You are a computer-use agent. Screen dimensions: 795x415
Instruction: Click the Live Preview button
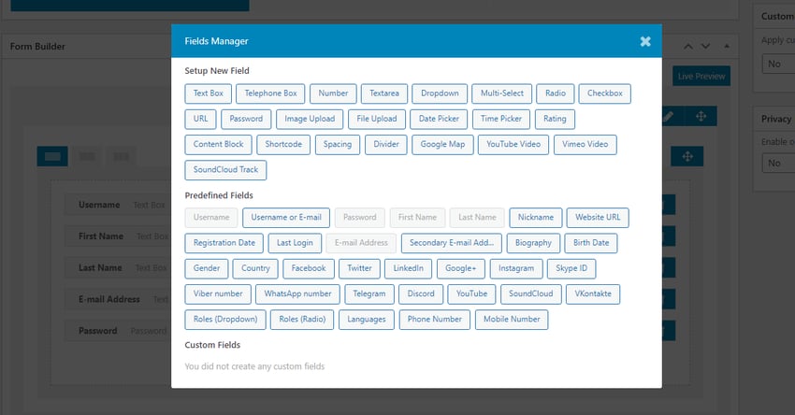(701, 76)
